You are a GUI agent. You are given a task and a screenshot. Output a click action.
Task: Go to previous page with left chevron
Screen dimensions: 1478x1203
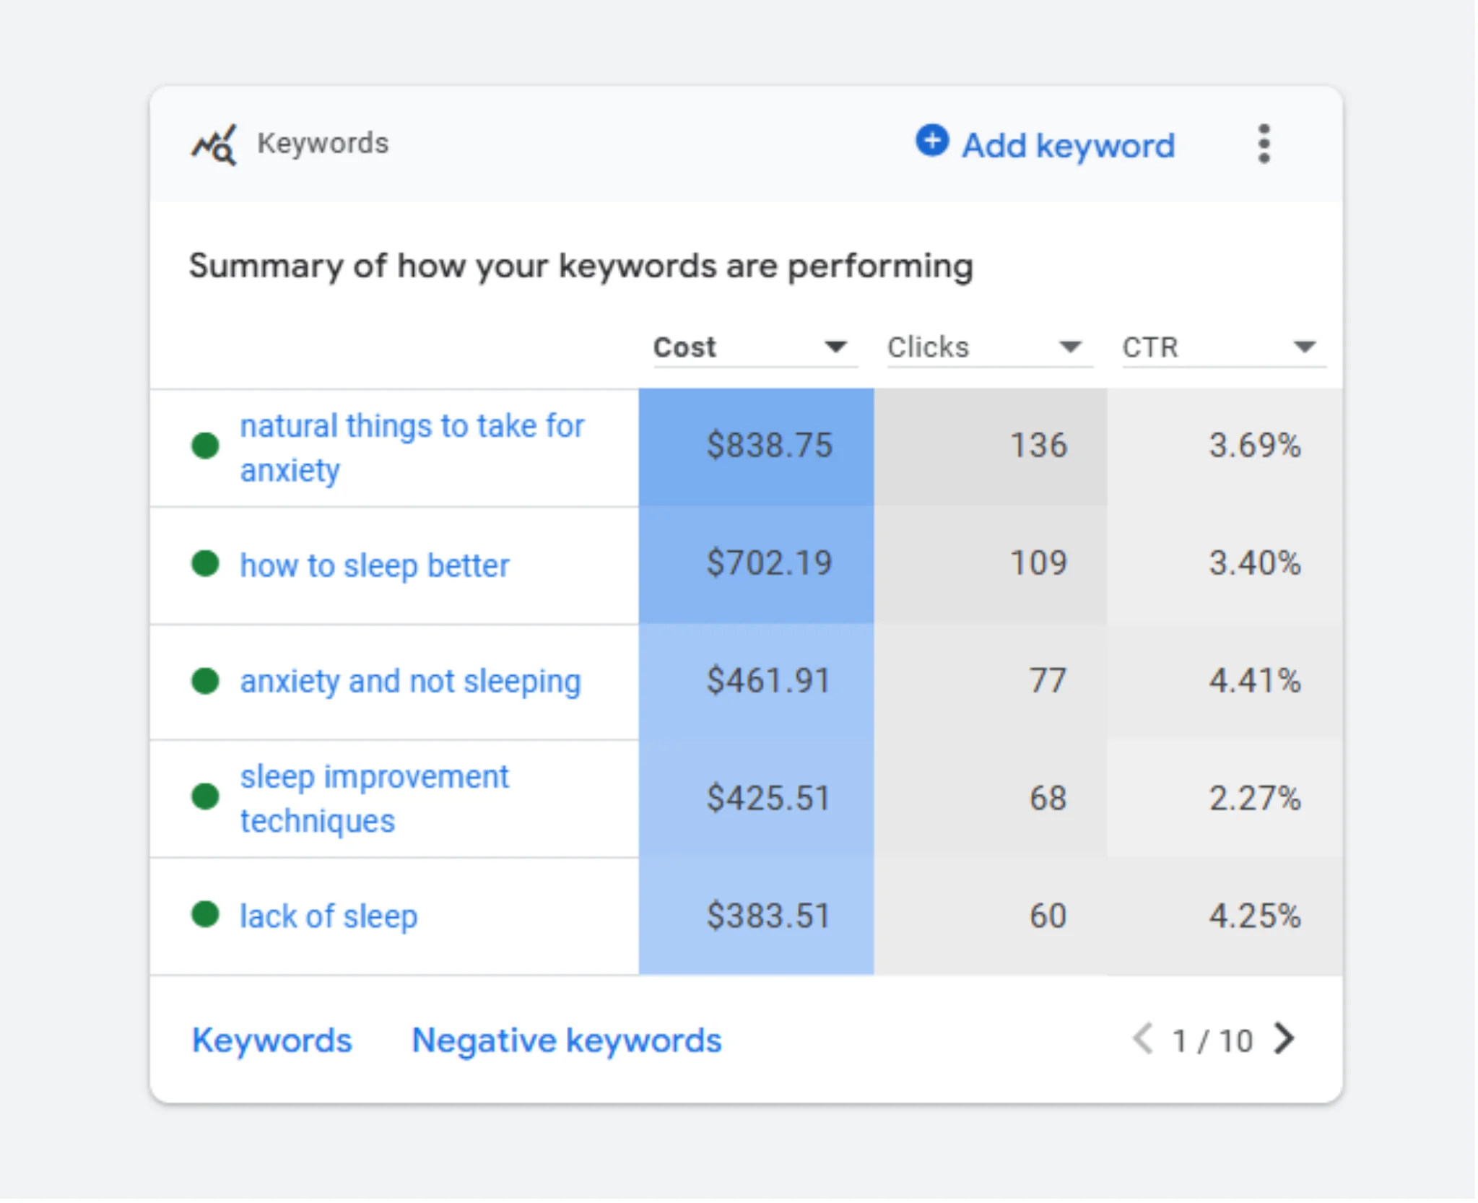click(x=1142, y=1039)
